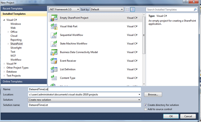Click the Name input field
Image resolution: width=201 pixels, height=122 pixels.
(x=84, y=89)
